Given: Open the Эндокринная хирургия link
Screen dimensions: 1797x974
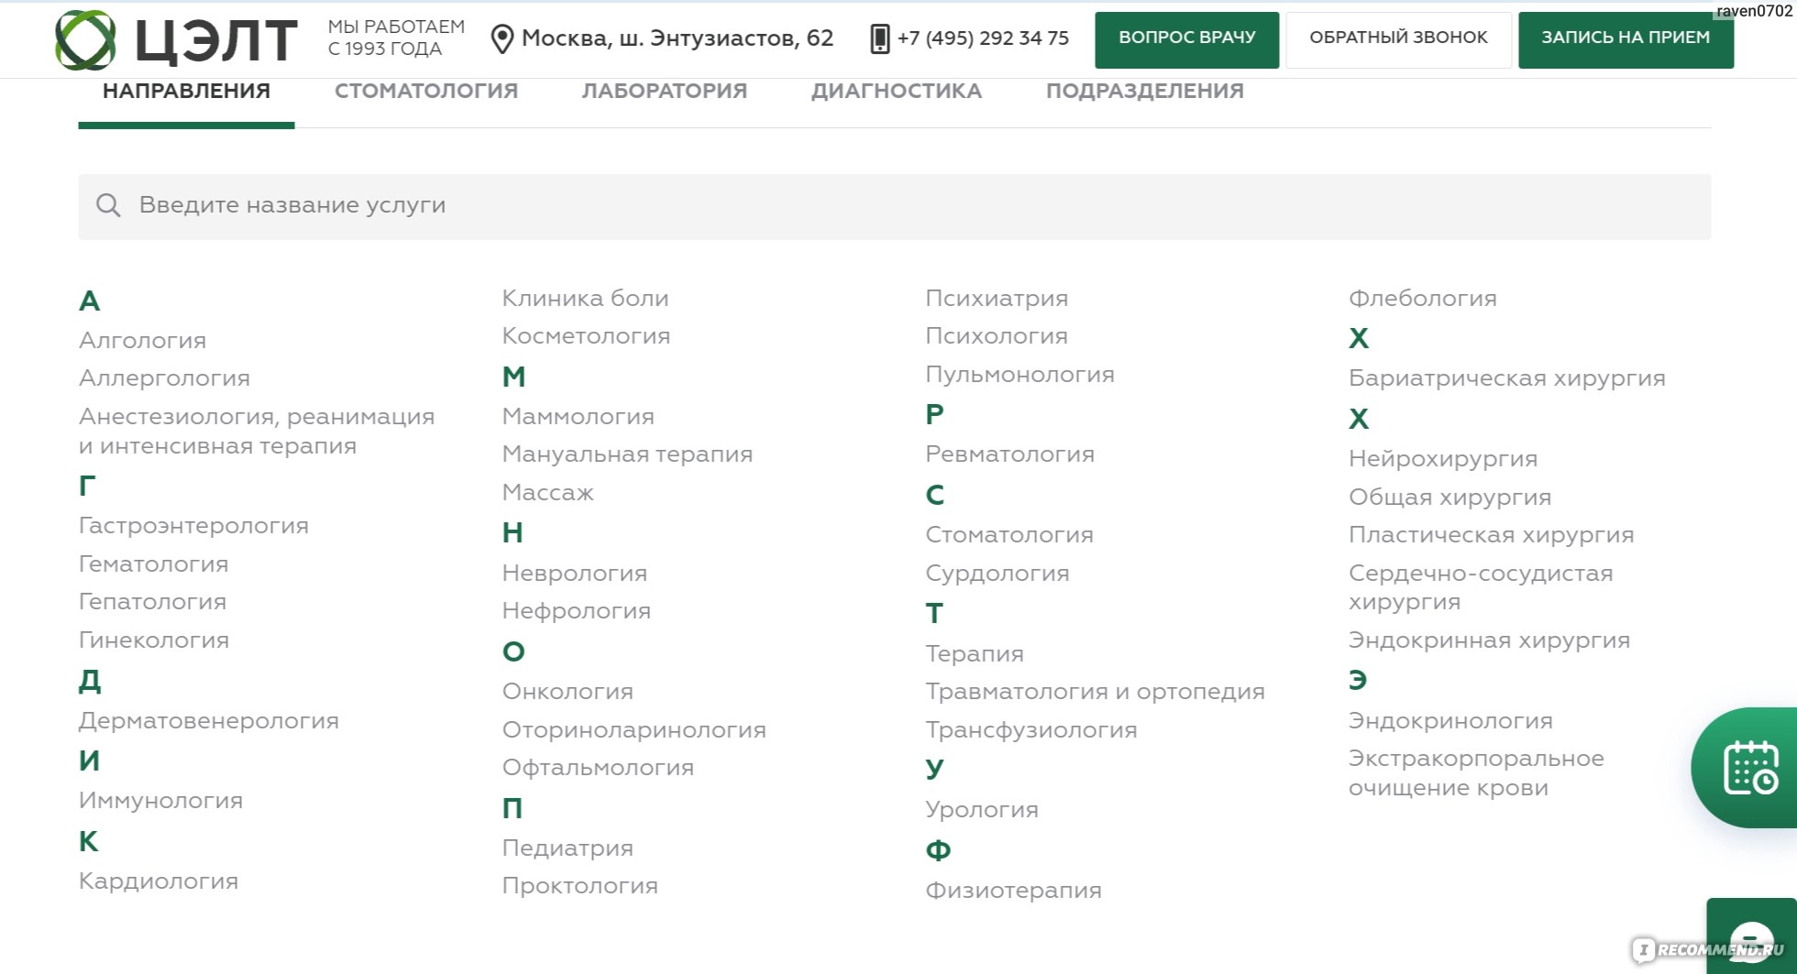Looking at the screenshot, I should (x=1490, y=640).
